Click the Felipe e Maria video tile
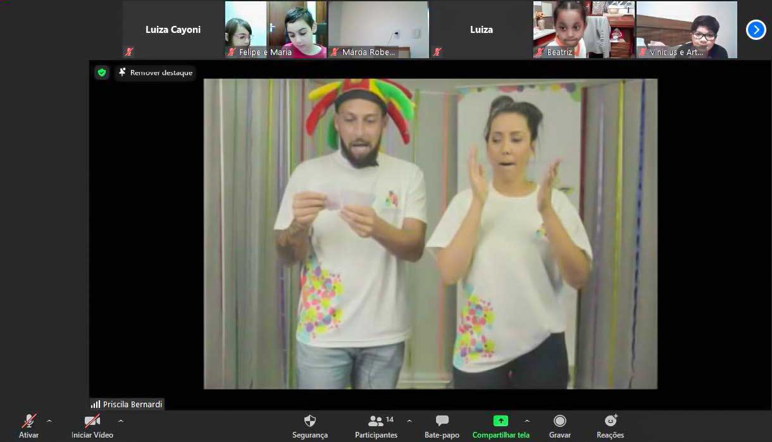The width and height of the screenshot is (772, 442). (x=275, y=30)
